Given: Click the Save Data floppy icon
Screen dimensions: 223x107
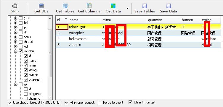Looking at the screenshot, I should (169, 6).
